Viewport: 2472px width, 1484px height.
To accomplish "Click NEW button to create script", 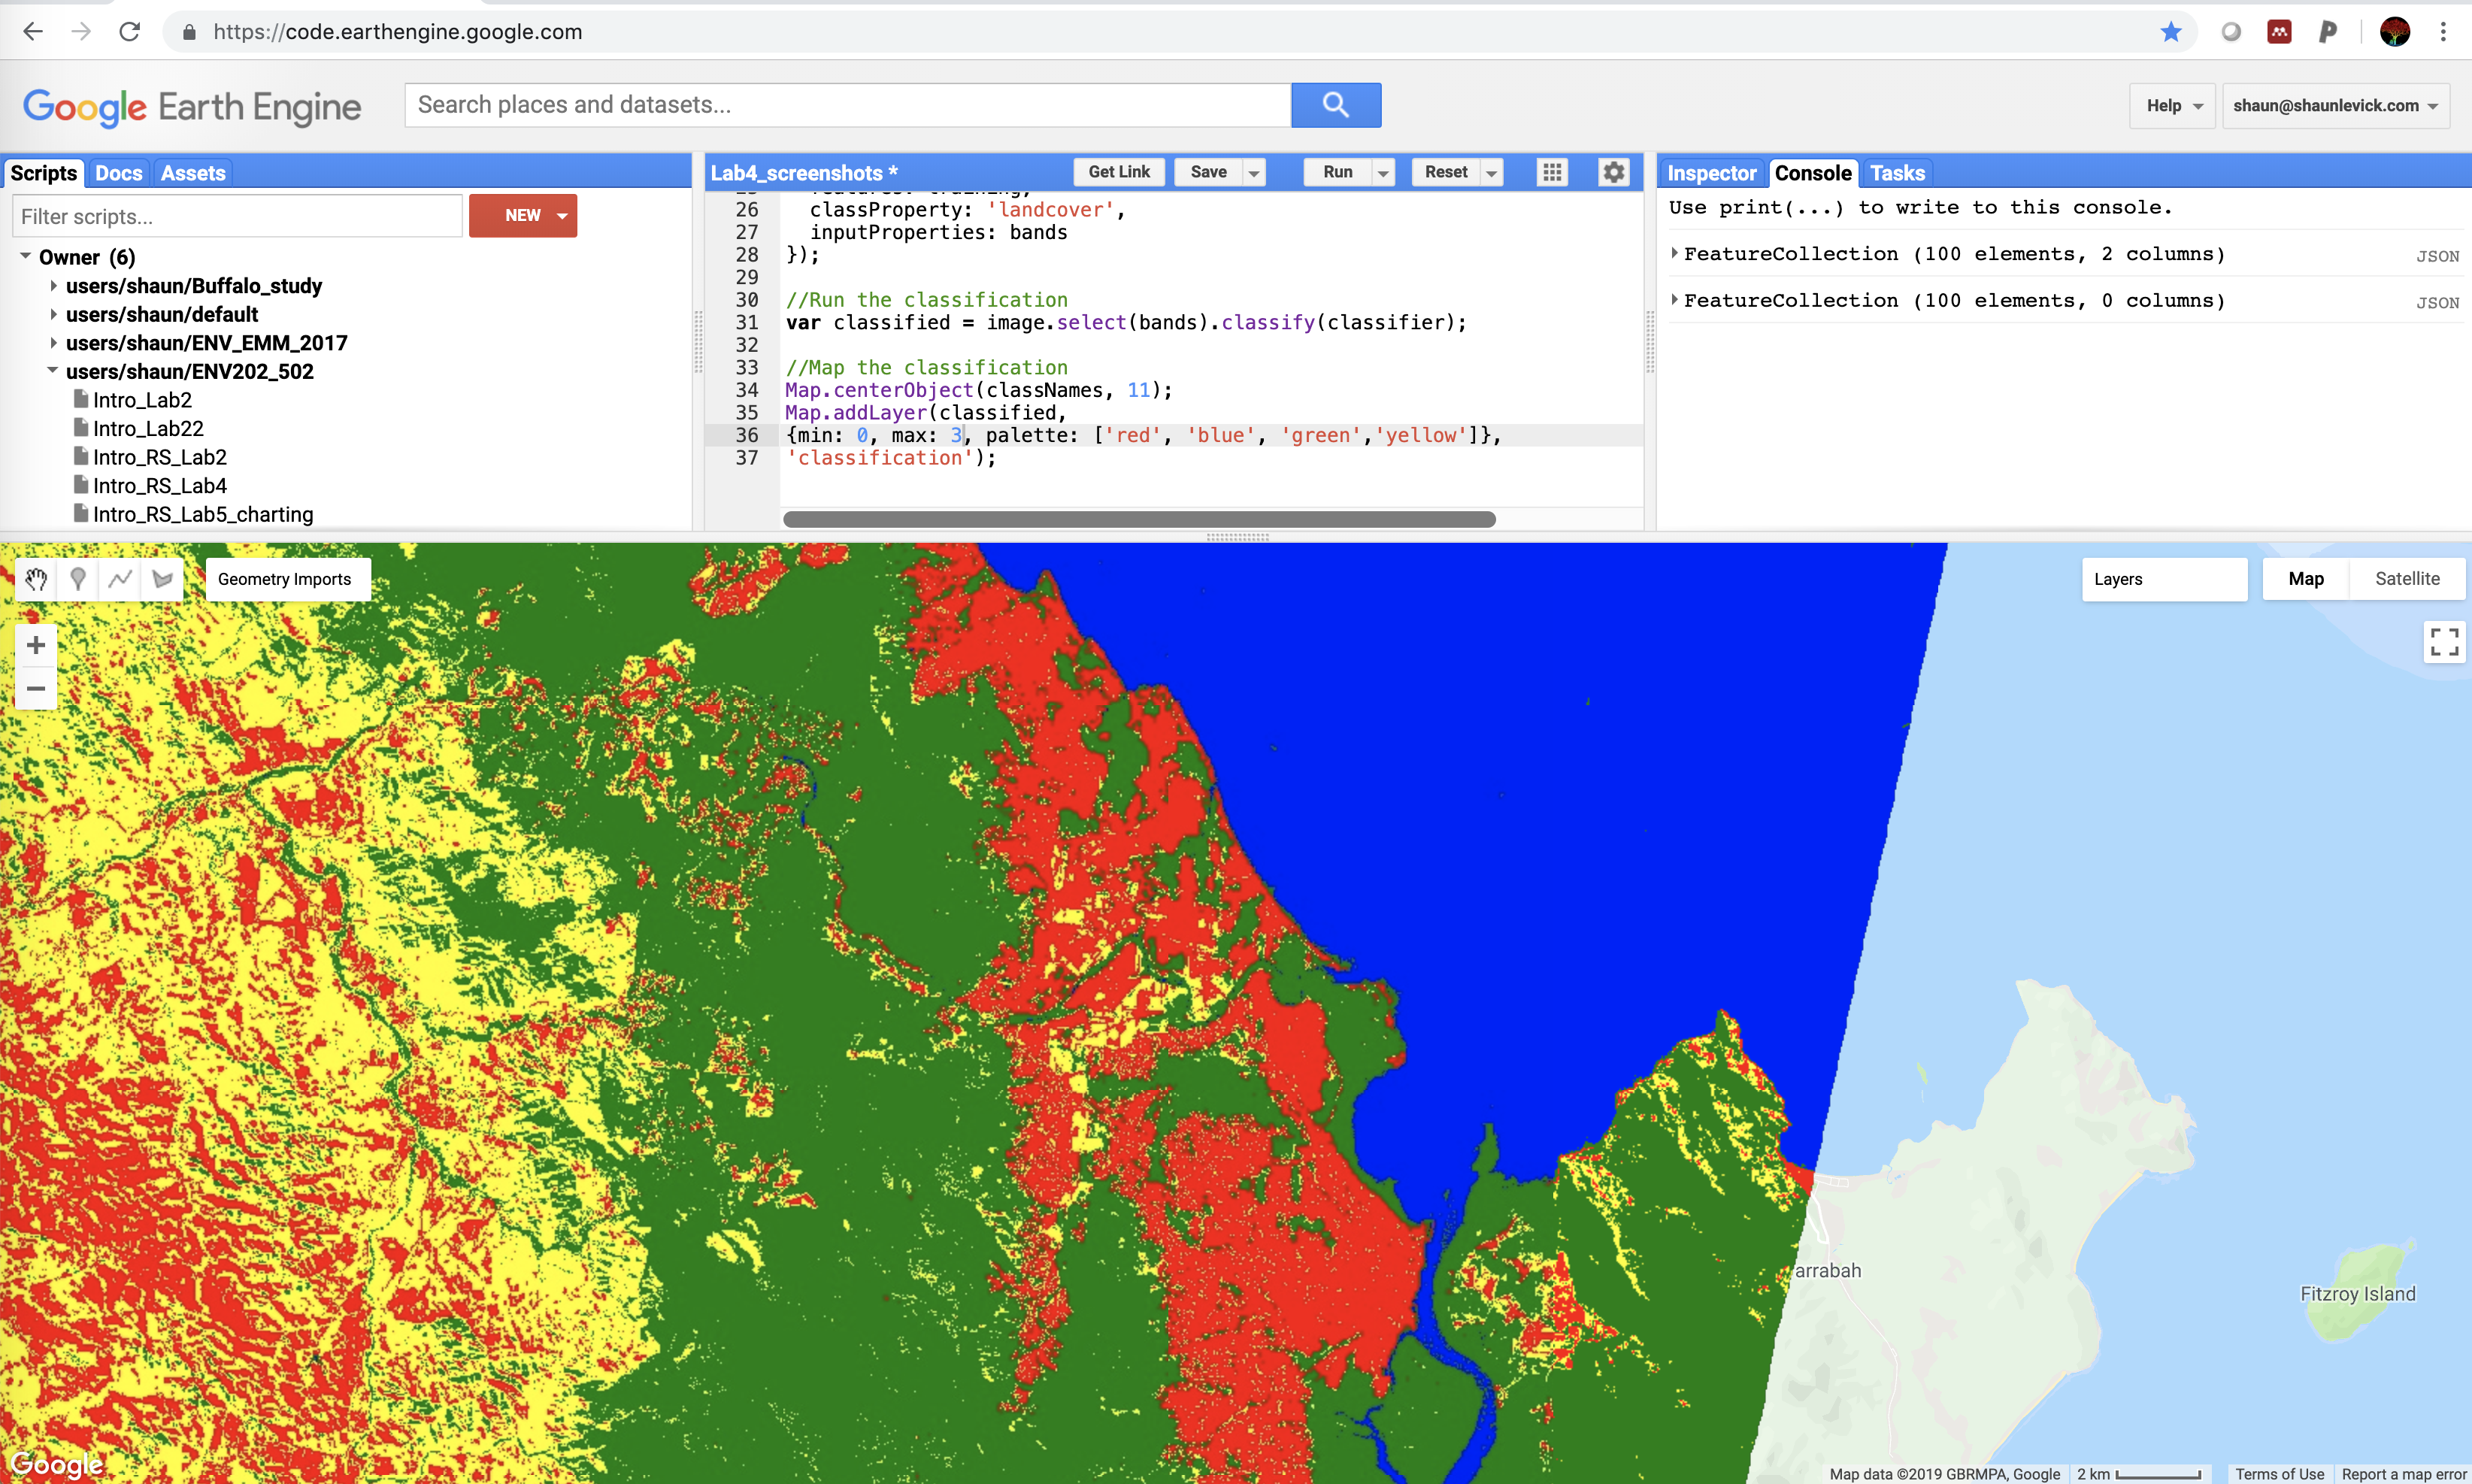I will (x=523, y=215).
